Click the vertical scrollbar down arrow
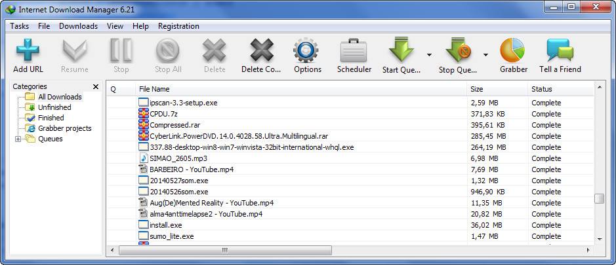 [600, 238]
